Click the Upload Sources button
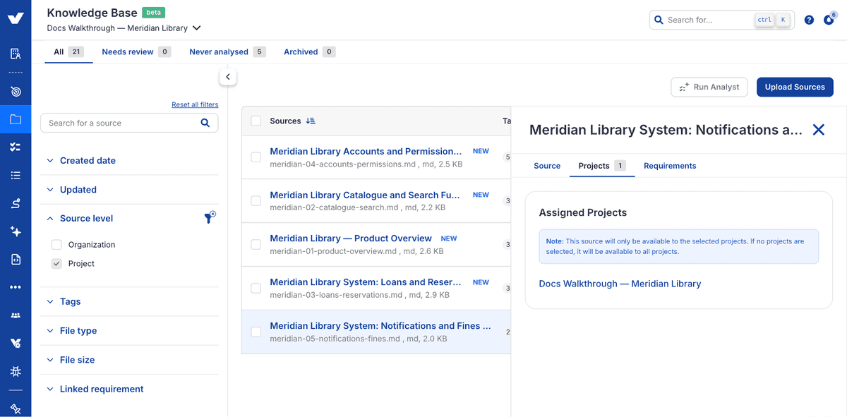847x417 pixels. 795,87
